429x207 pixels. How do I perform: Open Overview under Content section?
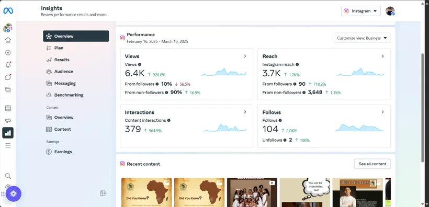(76, 117)
